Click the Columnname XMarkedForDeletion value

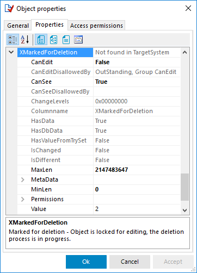click(124, 111)
